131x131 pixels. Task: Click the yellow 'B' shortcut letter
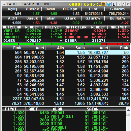79,4
